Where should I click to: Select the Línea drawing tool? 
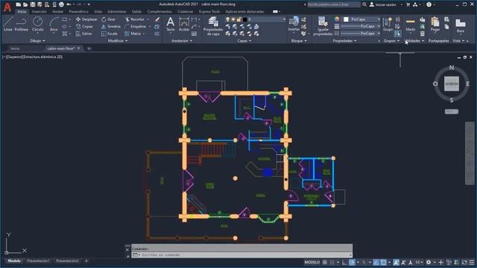pos(8,24)
